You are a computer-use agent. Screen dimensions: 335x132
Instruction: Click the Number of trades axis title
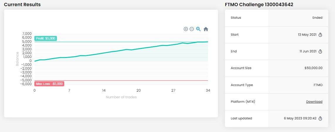(121, 97)
